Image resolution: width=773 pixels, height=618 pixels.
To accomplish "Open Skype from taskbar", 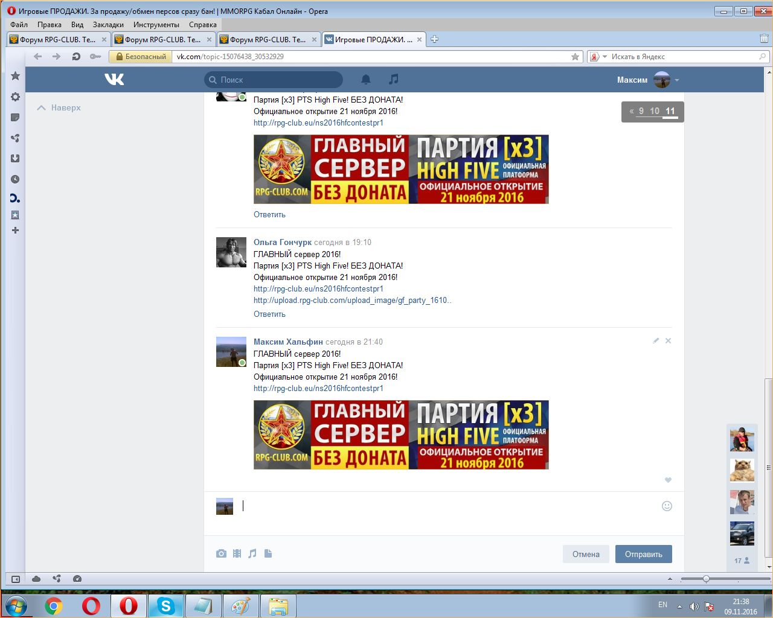I will 165,606.
